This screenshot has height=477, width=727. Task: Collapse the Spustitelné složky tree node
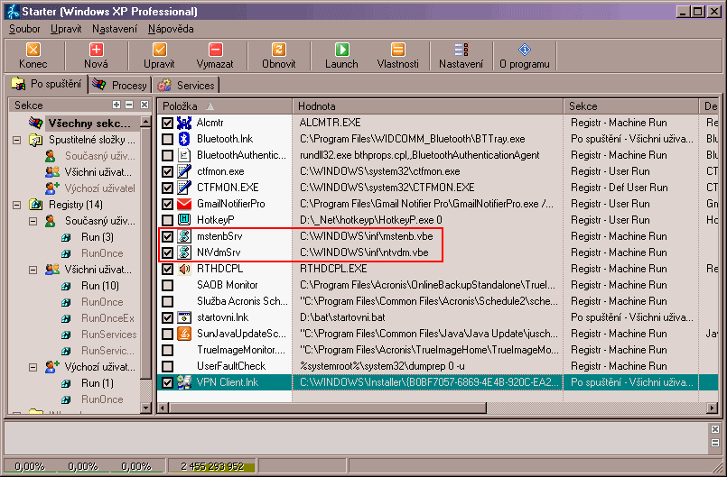pos(16,140)
